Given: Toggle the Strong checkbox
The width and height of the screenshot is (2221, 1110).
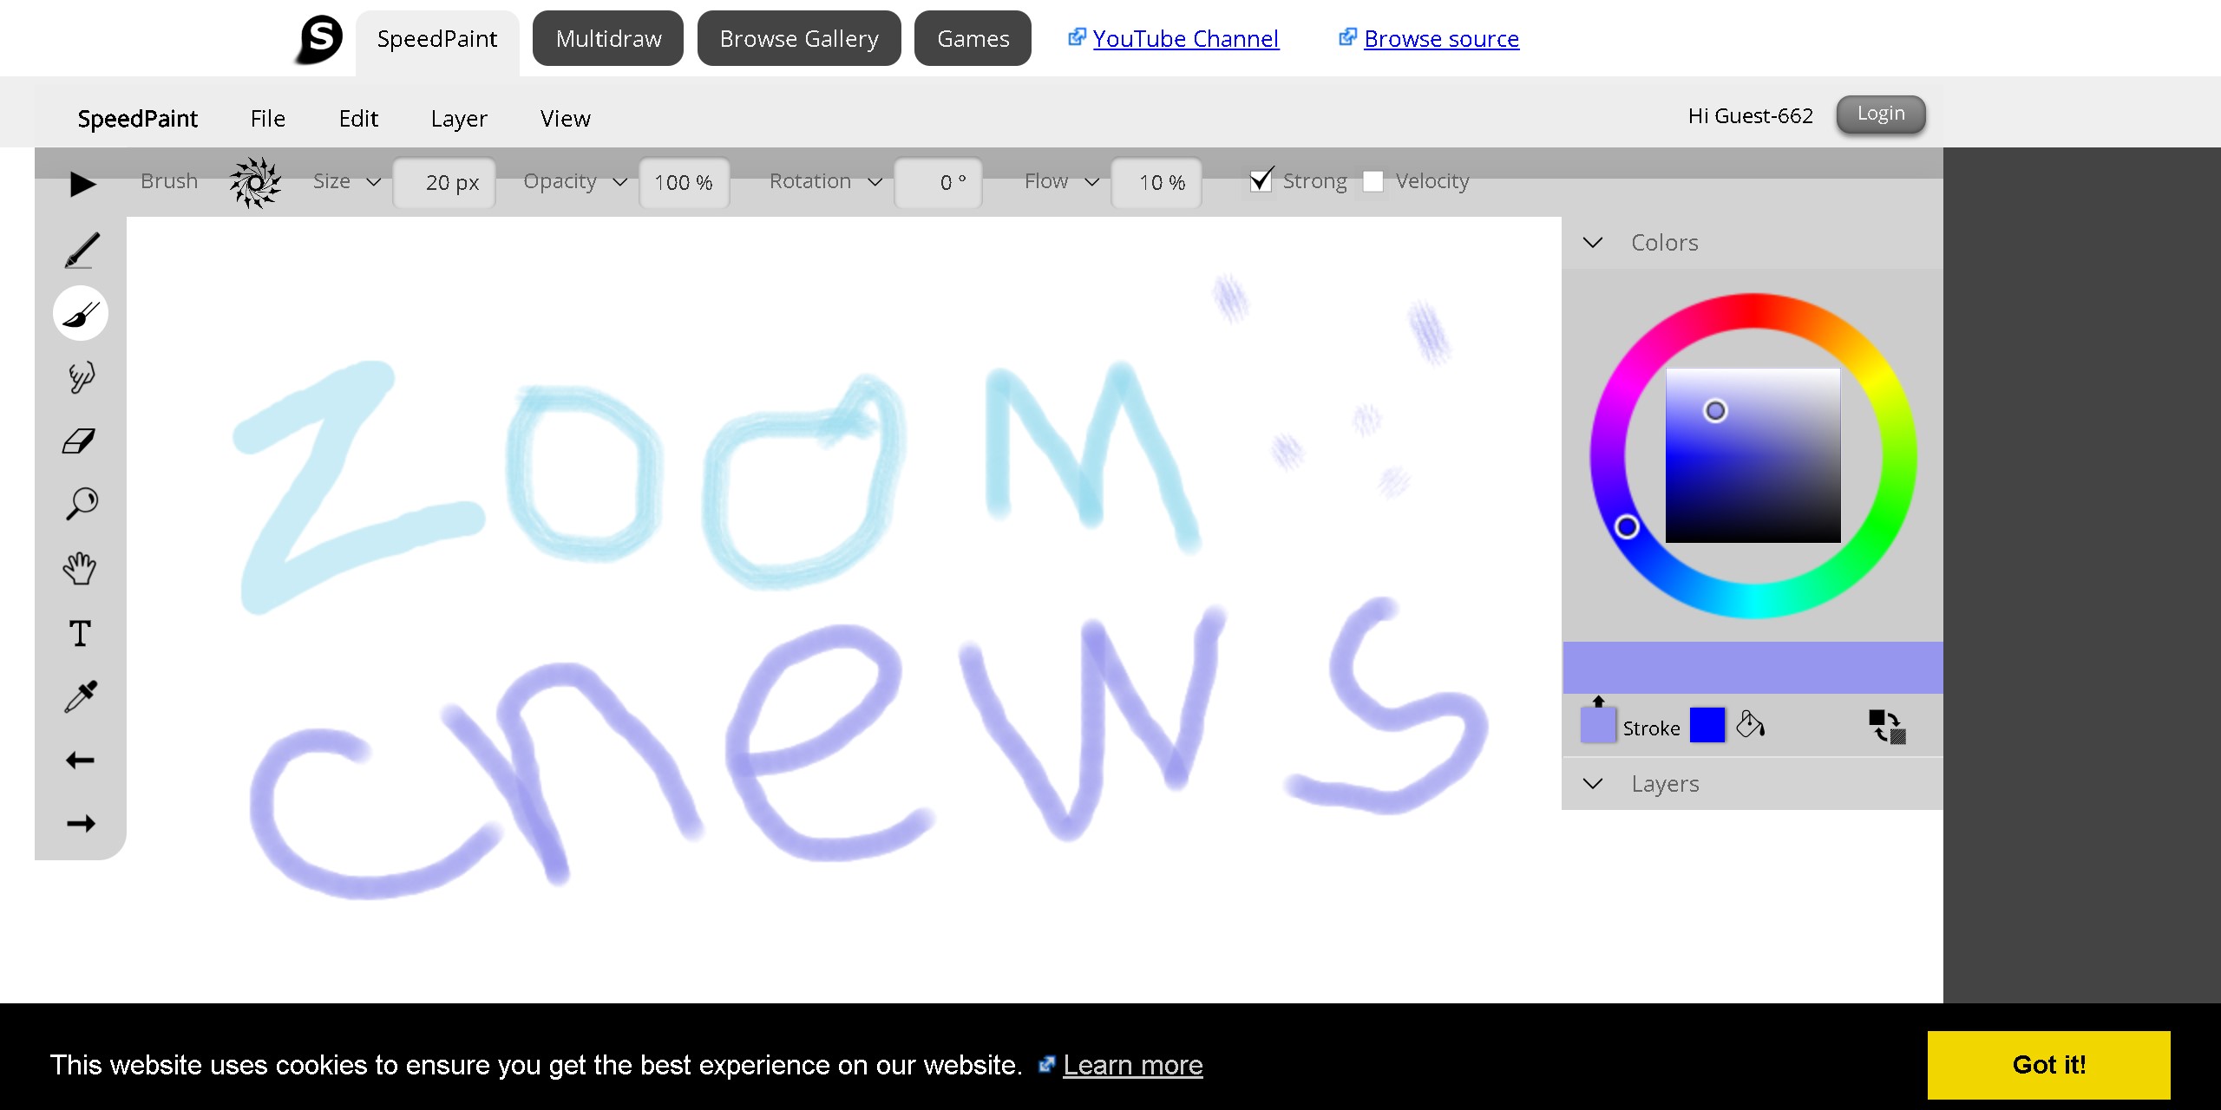Looking at the screenshot, I should [x=1261, y=180].
